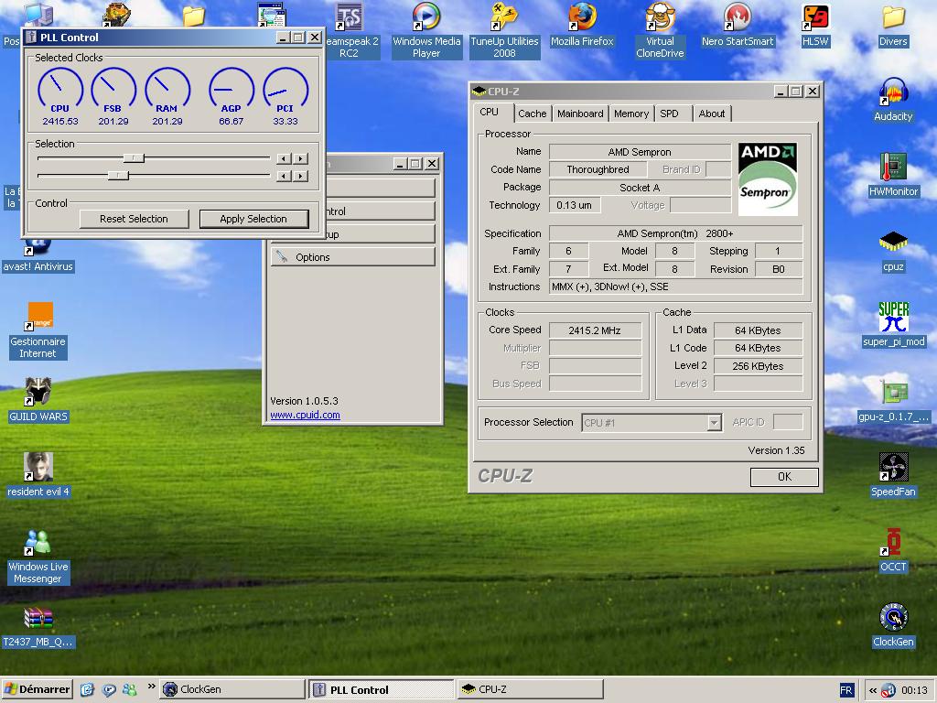Click Apply Selection in PLL Control

point(253,219)
